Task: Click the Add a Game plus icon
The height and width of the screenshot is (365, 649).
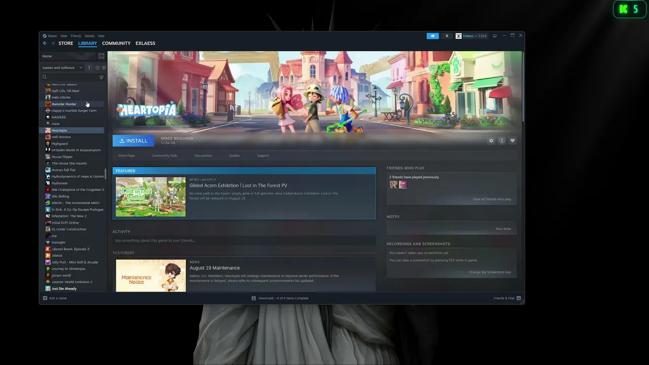Action: tap(45, 298)
